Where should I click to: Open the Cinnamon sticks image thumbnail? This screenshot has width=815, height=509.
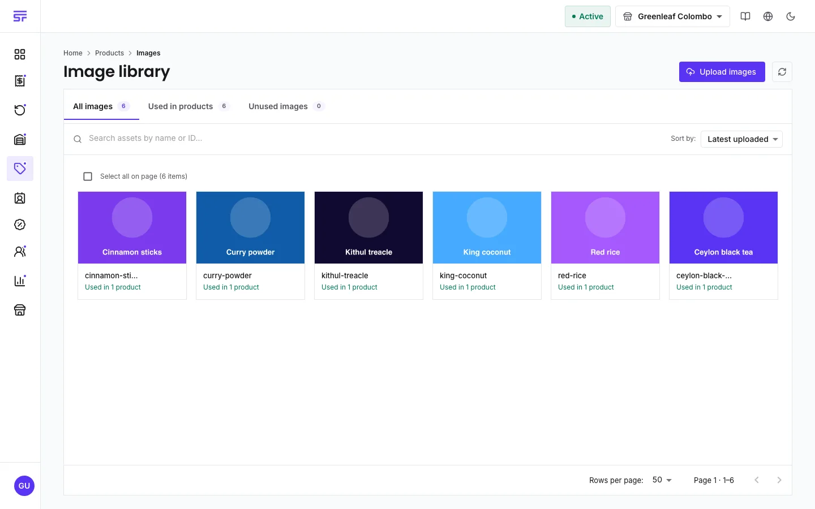(132, 227)
